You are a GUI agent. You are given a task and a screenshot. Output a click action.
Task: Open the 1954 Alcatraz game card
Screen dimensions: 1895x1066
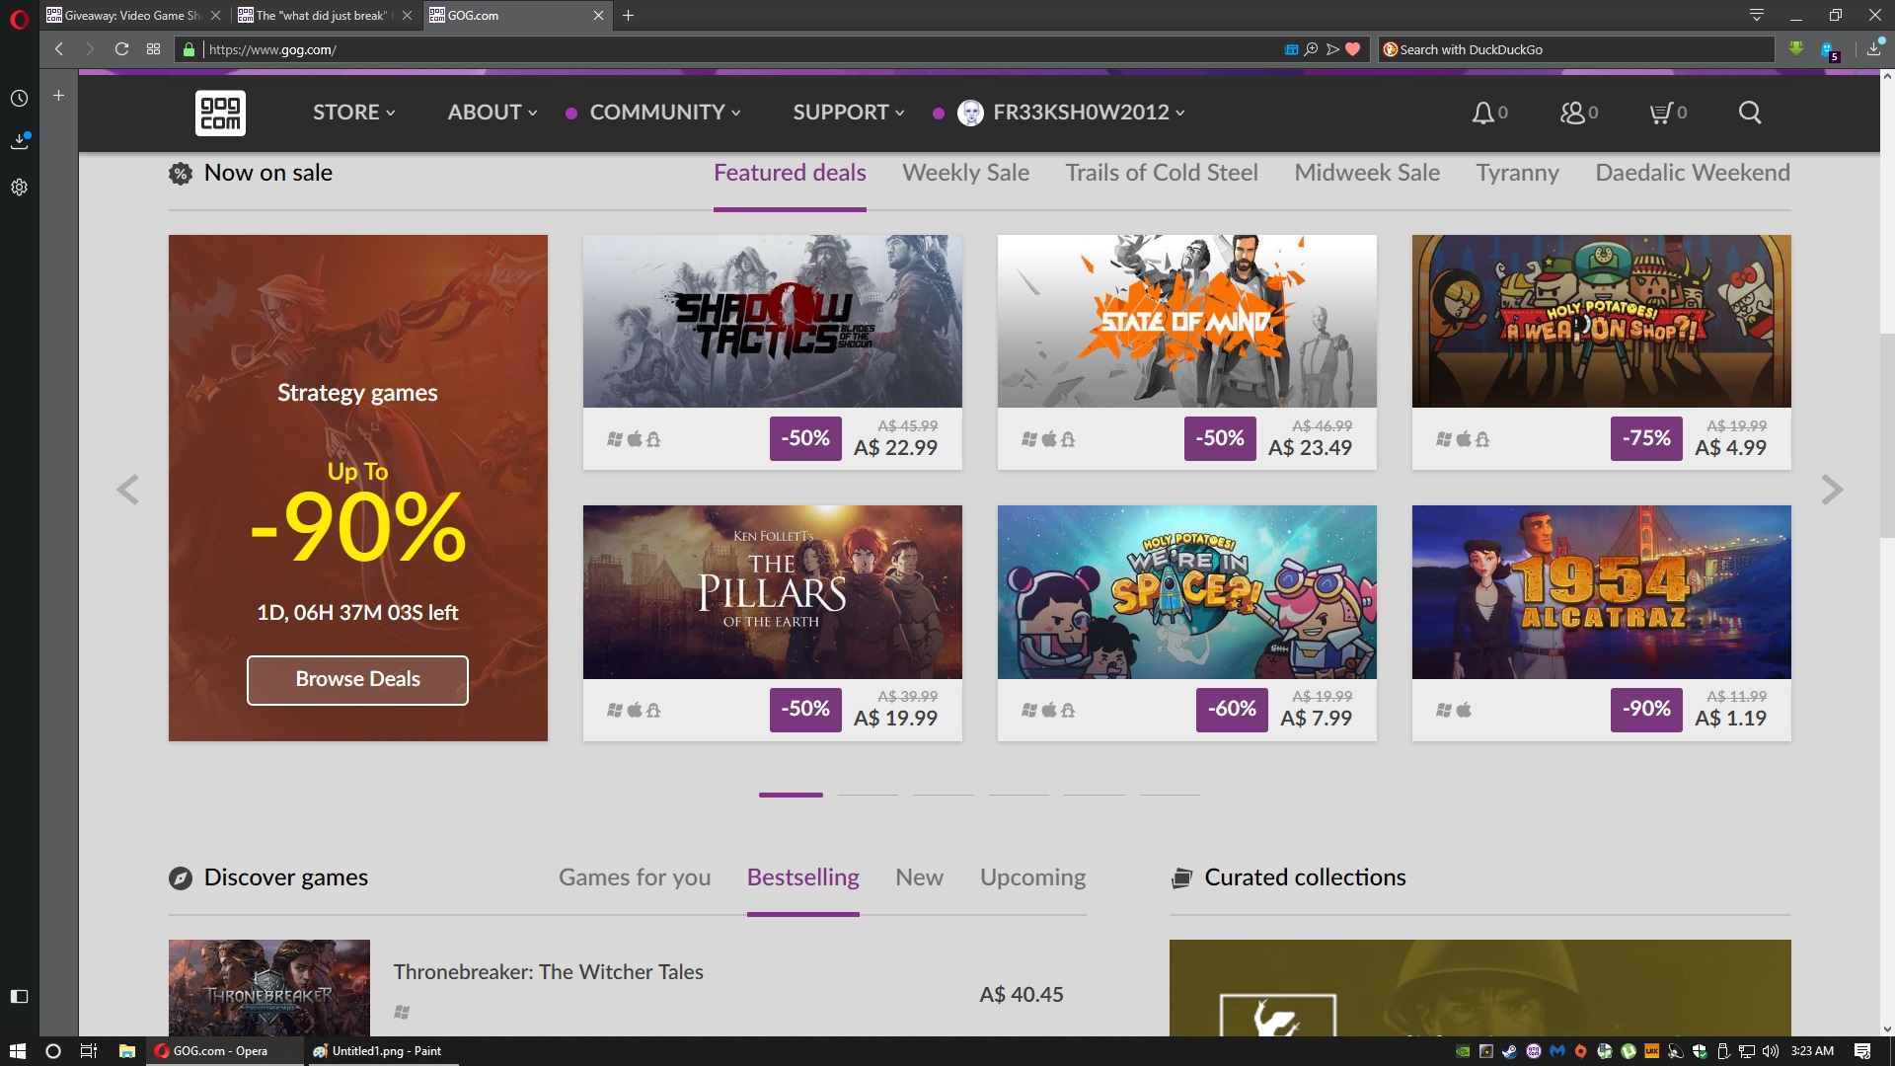[1601, 623]
